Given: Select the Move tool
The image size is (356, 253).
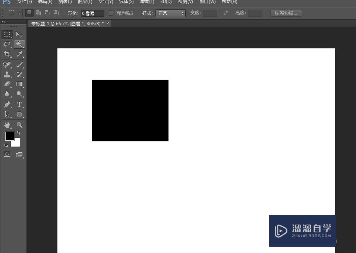Looking at the screenshot, I should click(19, 35).
